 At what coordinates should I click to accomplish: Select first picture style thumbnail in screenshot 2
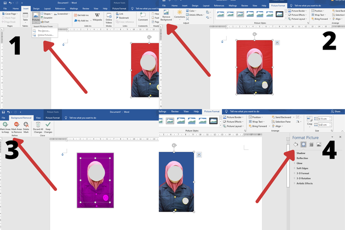[x=220, y=14]
